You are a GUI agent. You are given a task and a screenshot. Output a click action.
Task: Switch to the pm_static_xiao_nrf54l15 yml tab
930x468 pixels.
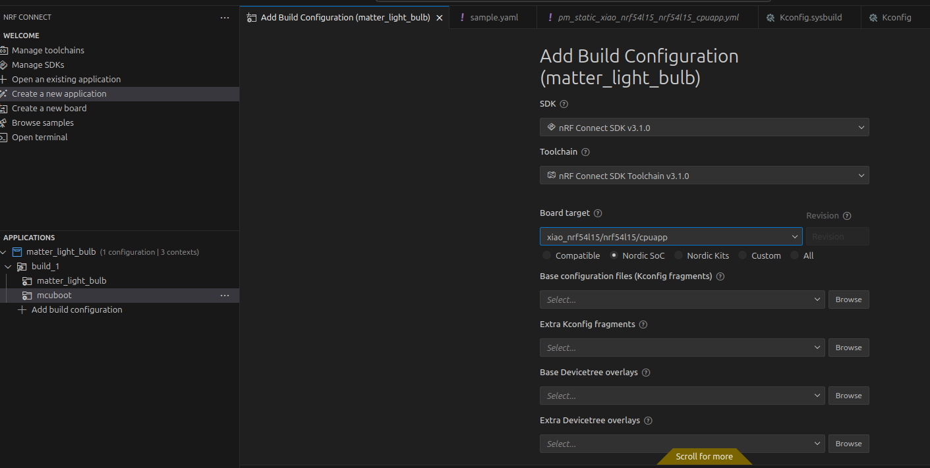click(647, 18)
